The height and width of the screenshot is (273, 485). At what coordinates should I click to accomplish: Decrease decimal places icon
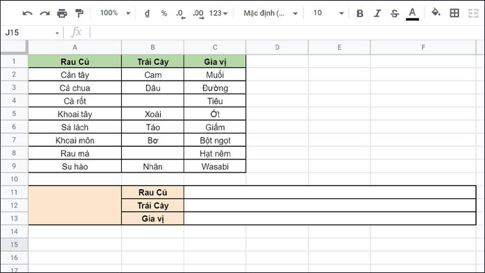180,14
